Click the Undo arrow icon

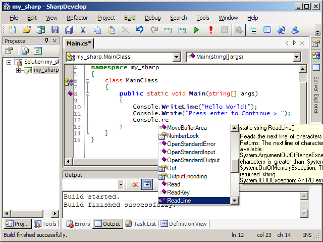click(x=139, y=30)
